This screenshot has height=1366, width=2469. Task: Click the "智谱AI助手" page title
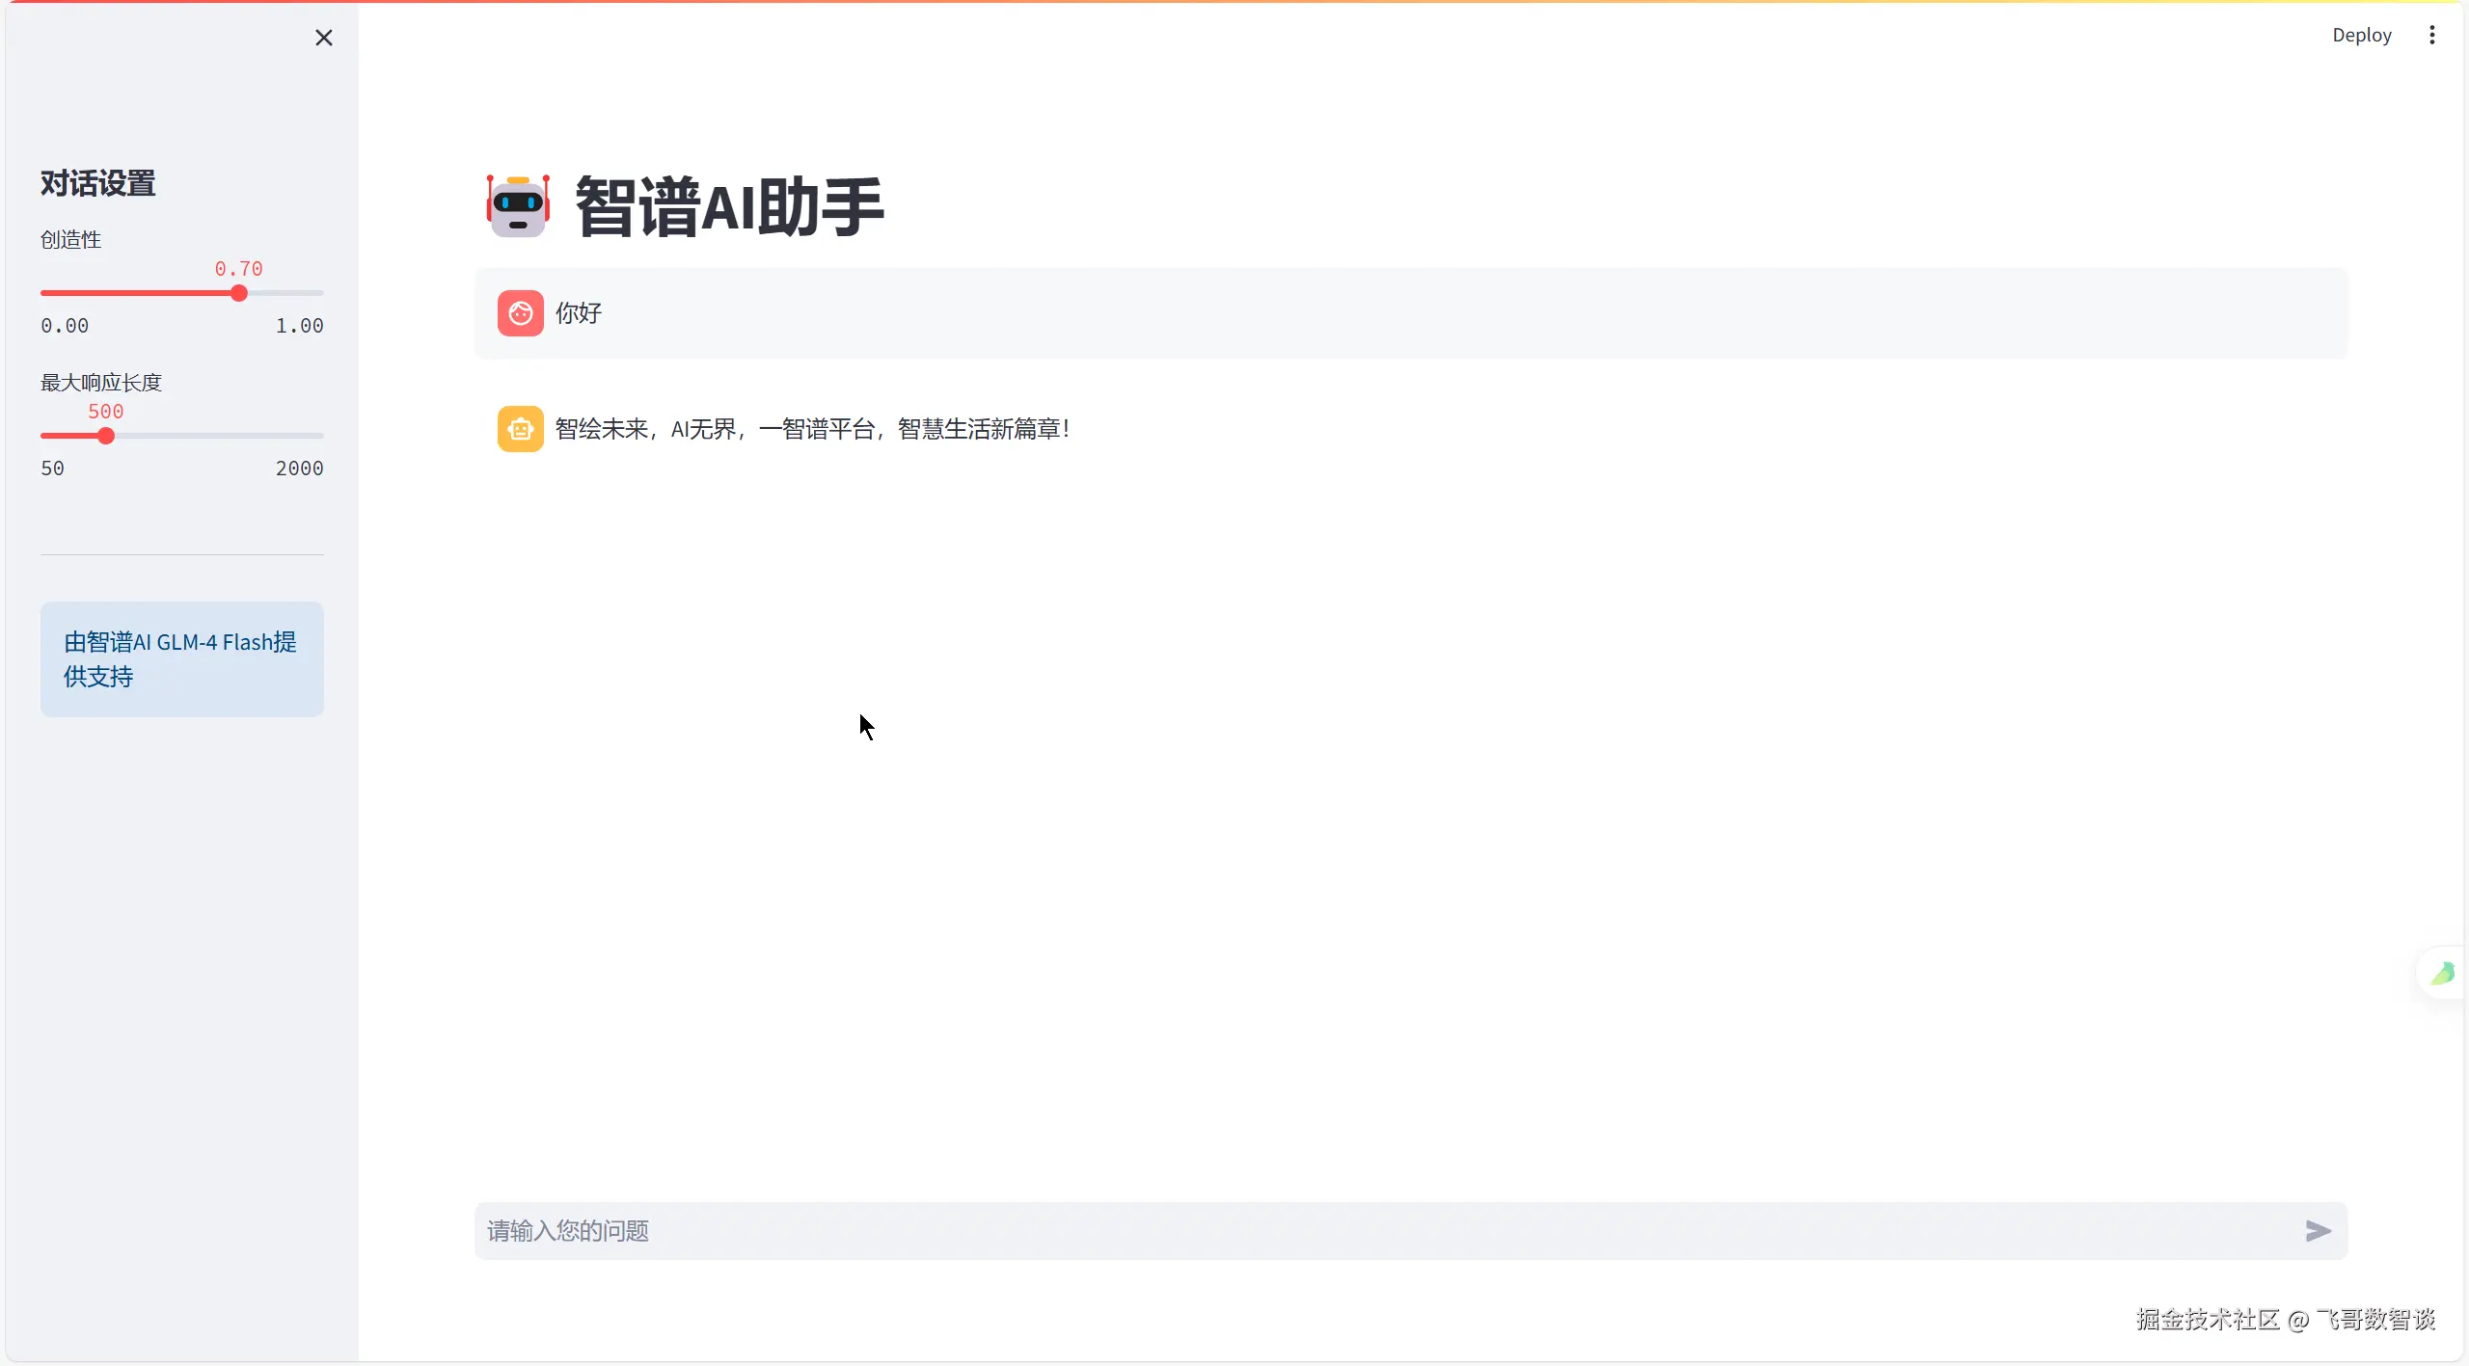point(729,206)
